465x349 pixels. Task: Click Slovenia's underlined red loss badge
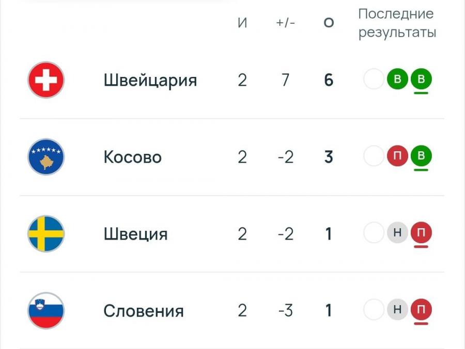(421, 309)
